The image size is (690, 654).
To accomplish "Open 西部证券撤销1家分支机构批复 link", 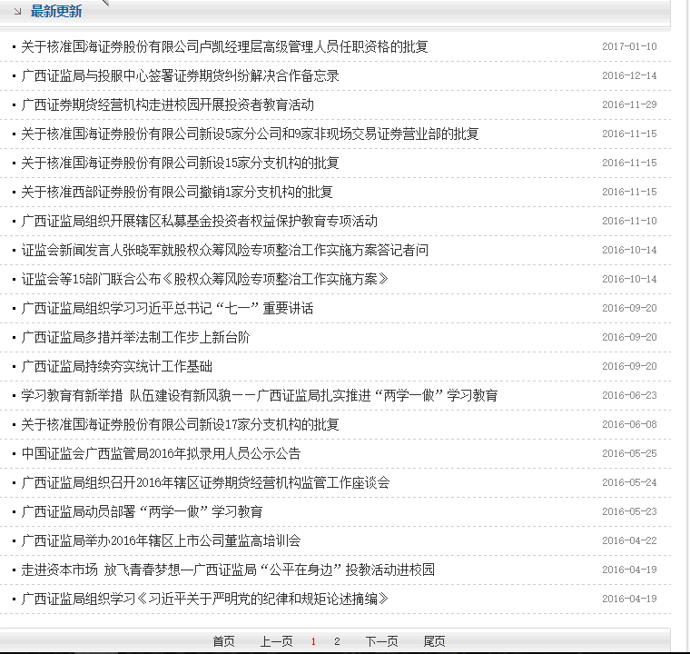I will click(177, 192).
